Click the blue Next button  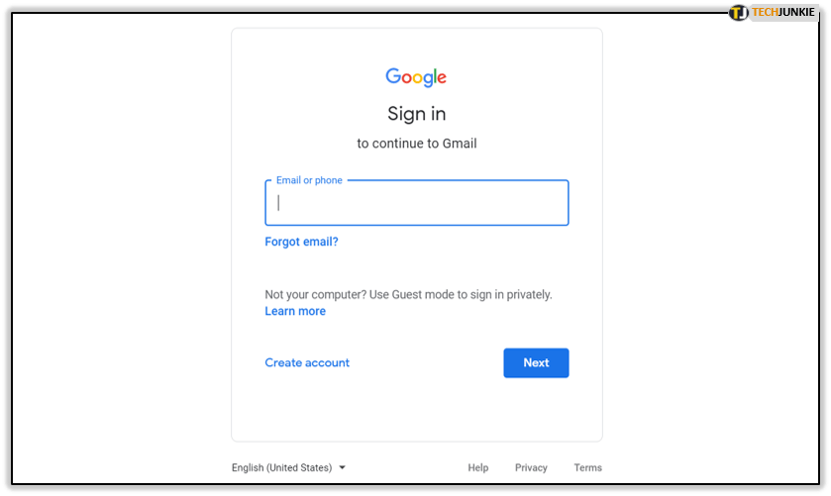click(x=536, y=363)
